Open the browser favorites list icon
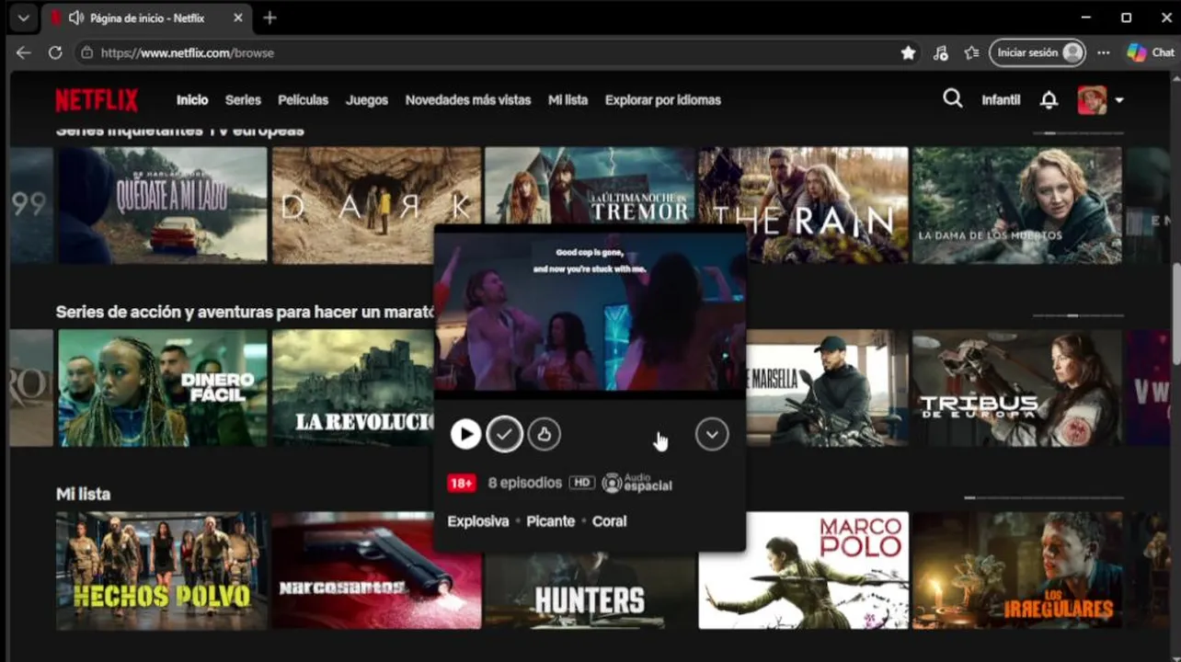This screenshot has width=1181, height=662. 971,52
